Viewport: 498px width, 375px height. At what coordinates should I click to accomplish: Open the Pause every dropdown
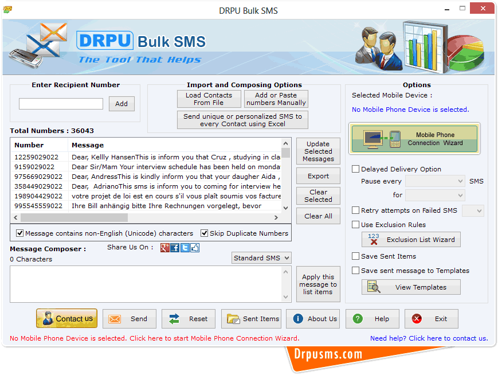point(435,181)
